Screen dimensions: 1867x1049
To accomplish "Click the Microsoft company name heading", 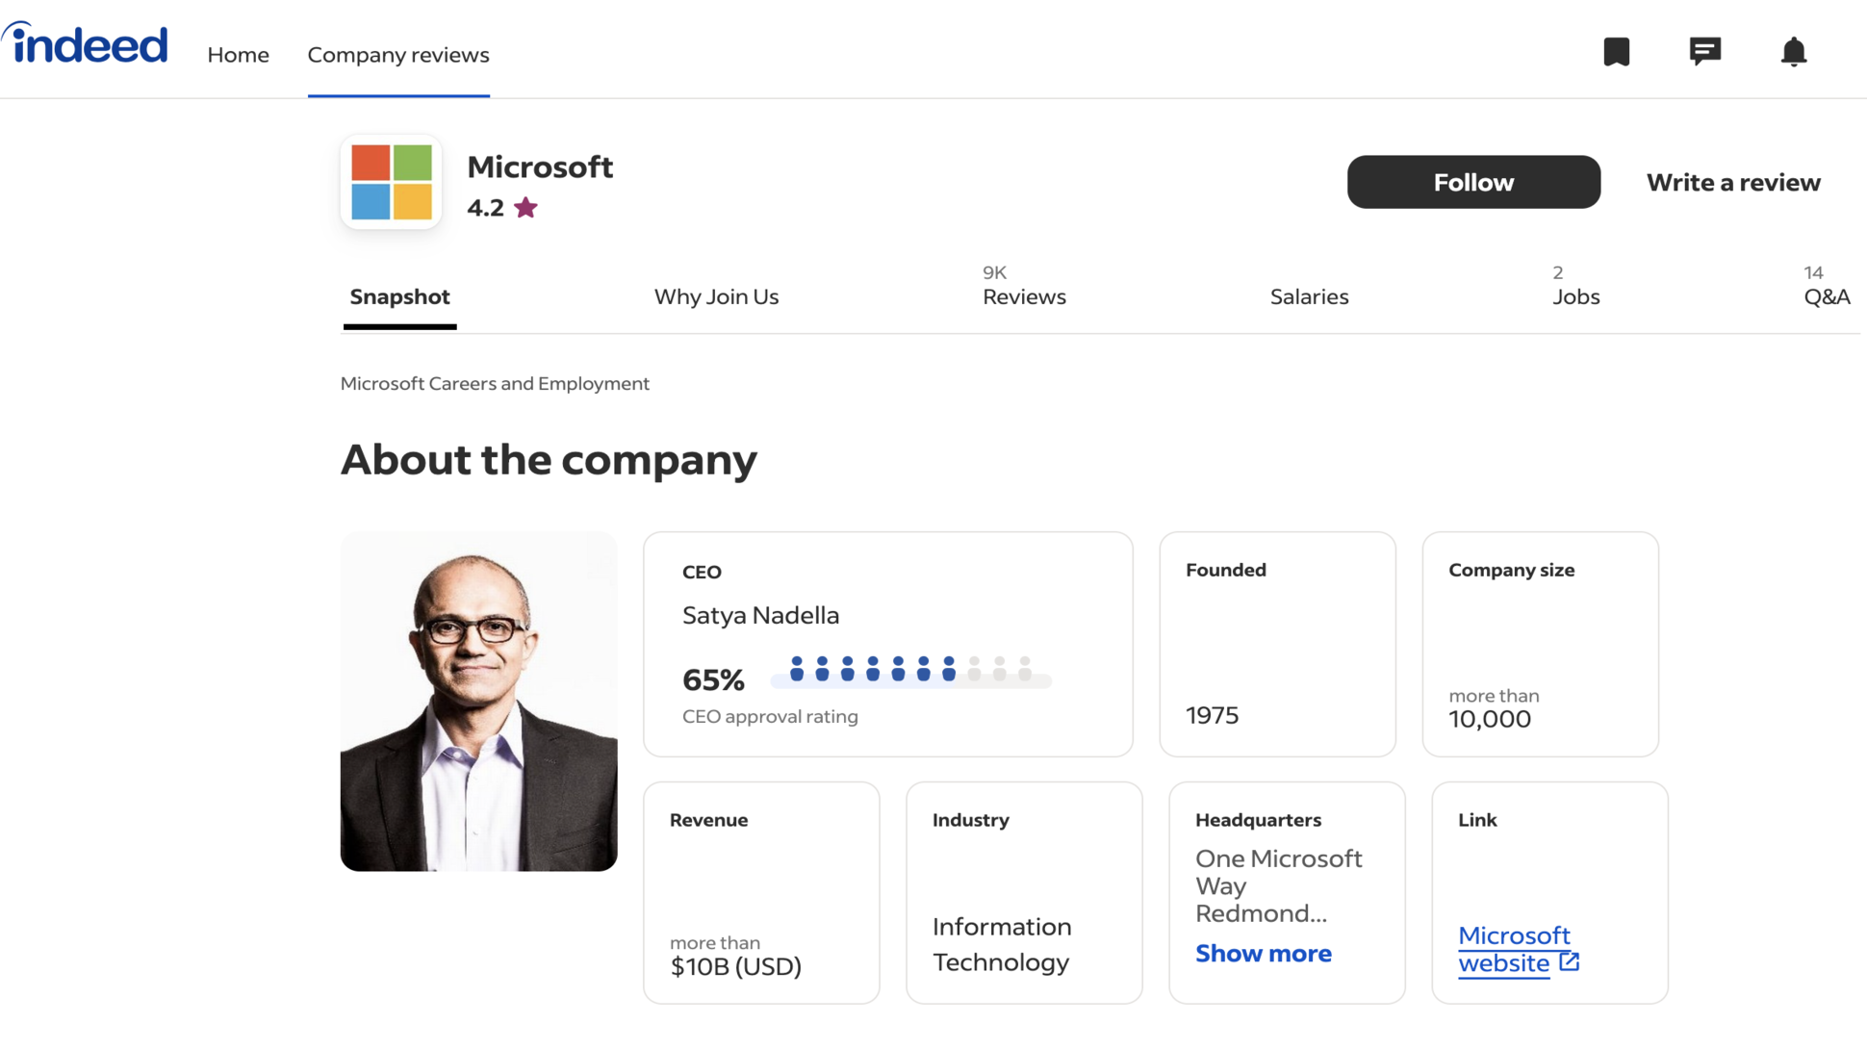I will click(540, 166).
